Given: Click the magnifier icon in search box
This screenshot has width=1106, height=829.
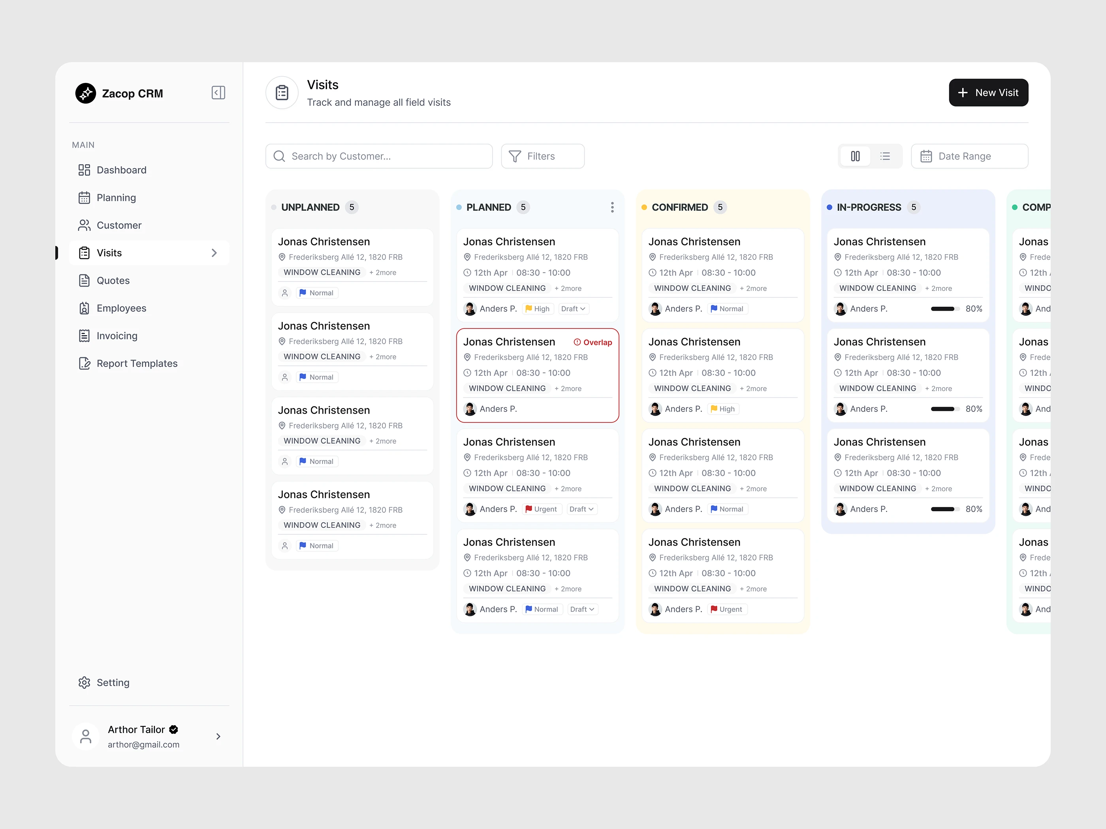Looking at the screenshot, I should 279,156.
